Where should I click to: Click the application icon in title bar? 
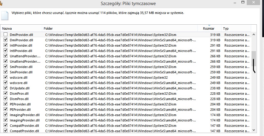point(1,3)
